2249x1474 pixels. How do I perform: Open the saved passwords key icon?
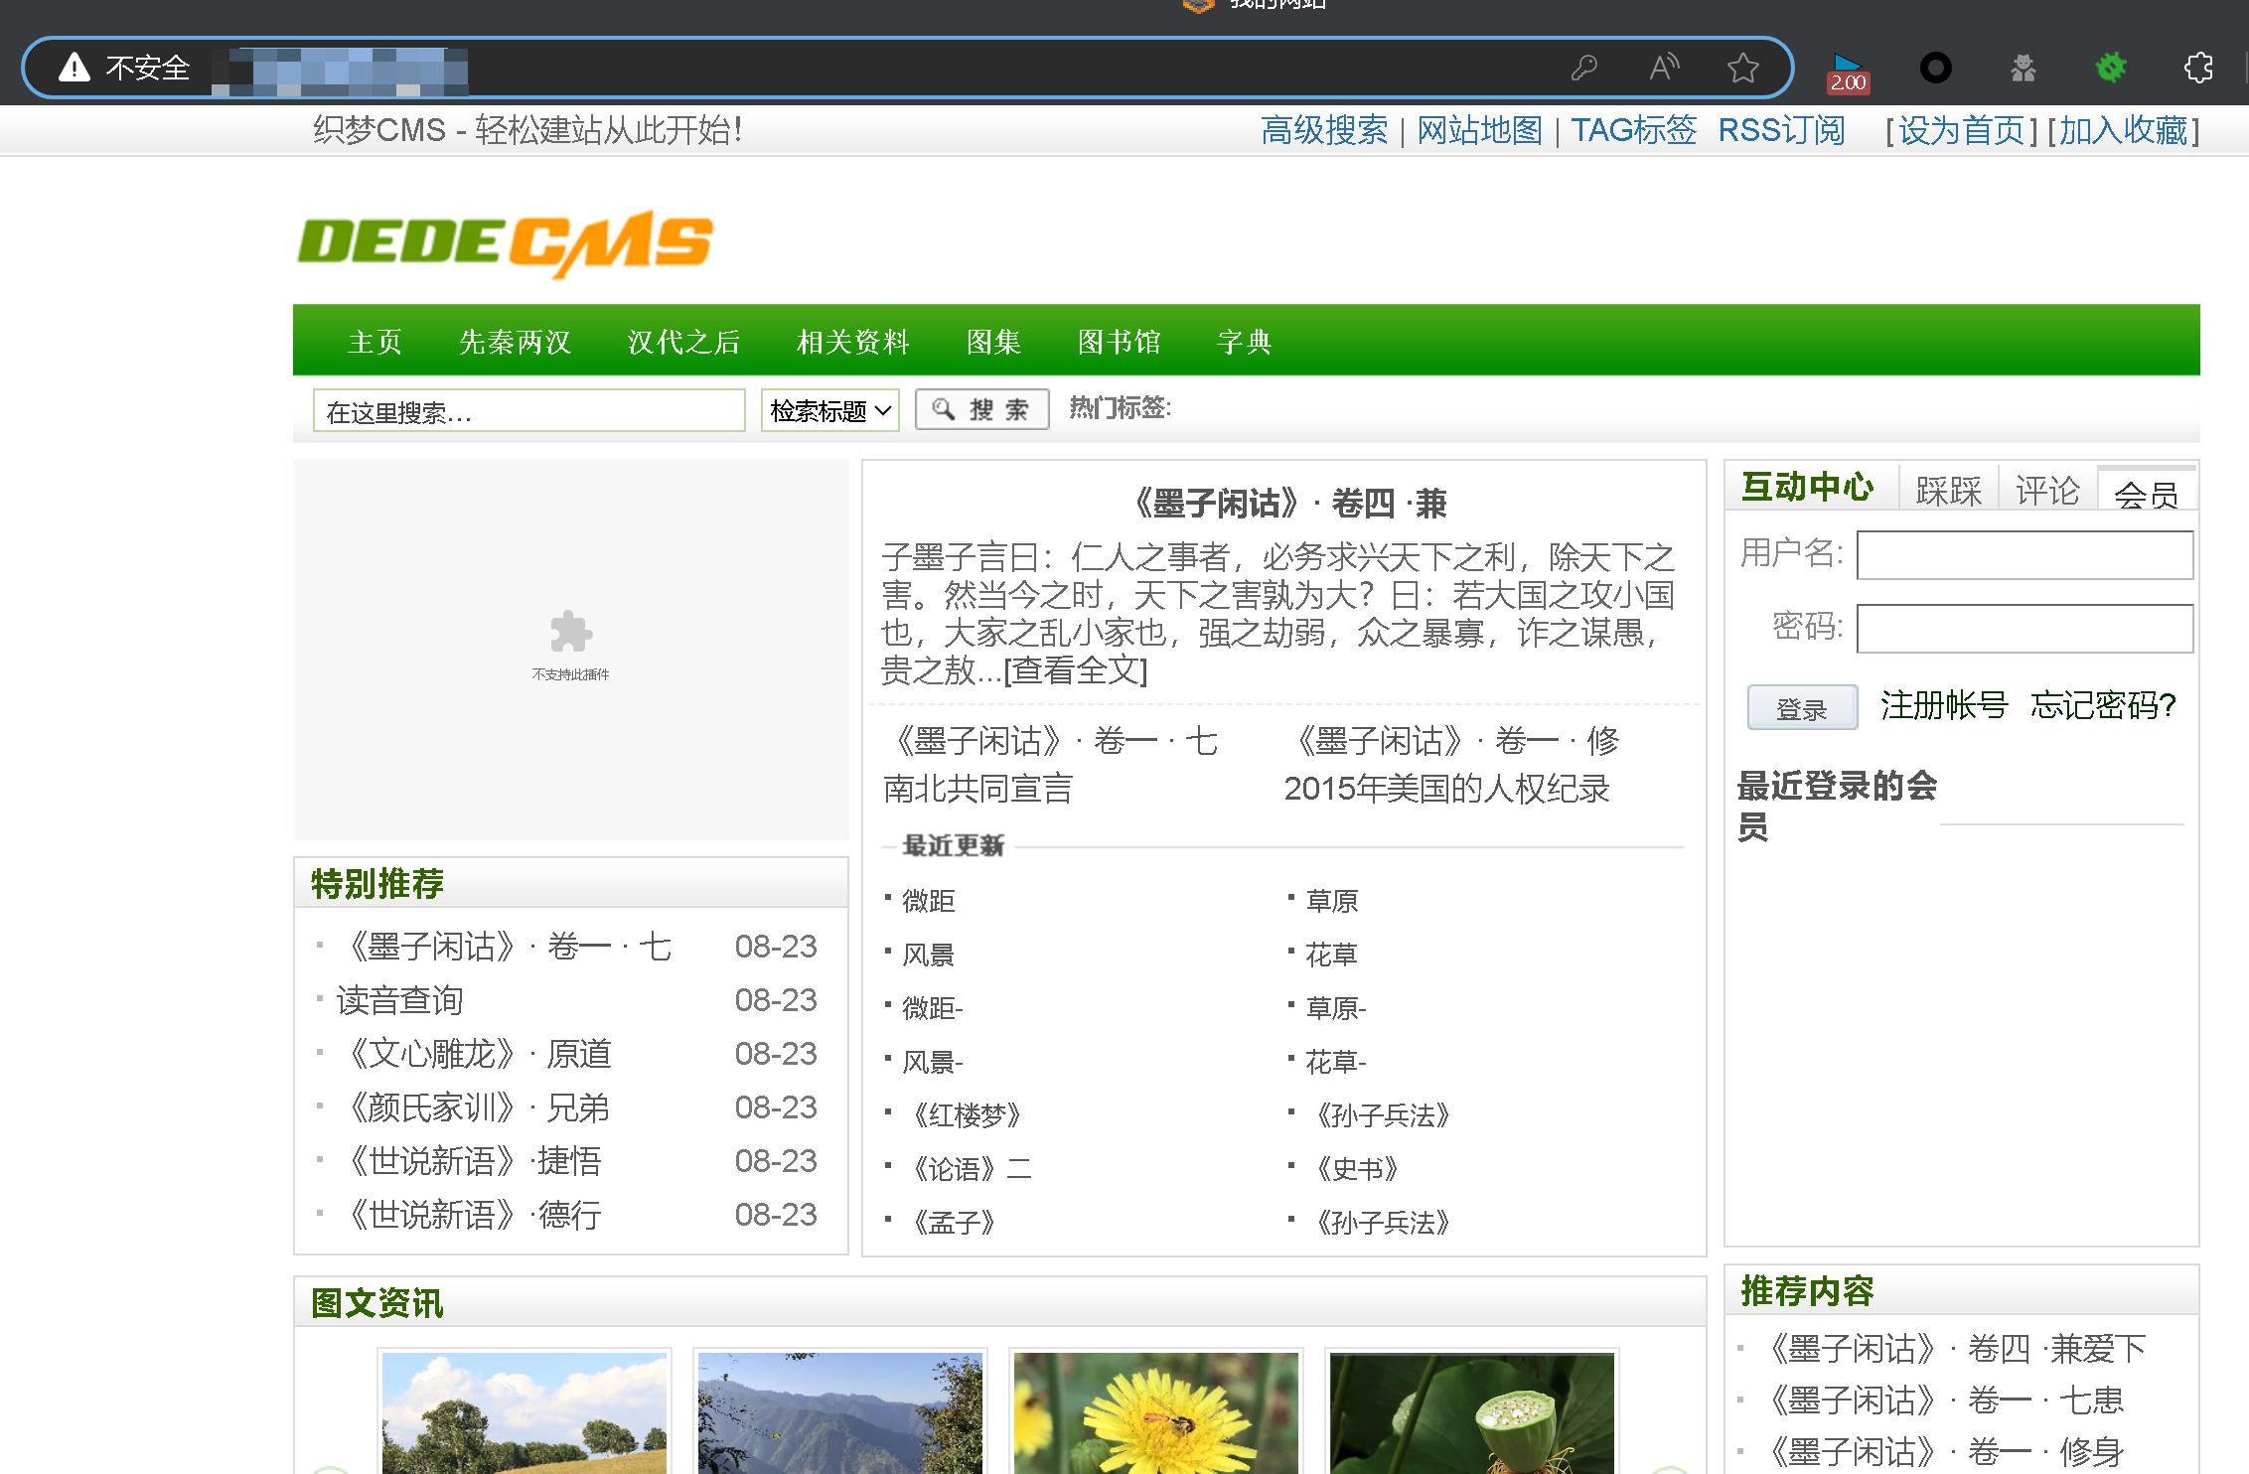pos(1583,68)
